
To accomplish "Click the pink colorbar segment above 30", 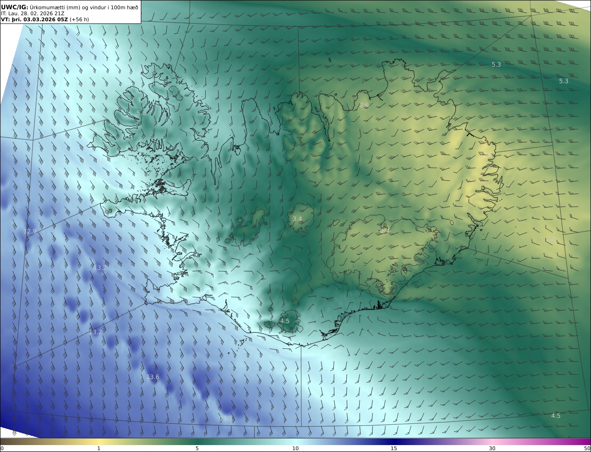I will point(492,441).
